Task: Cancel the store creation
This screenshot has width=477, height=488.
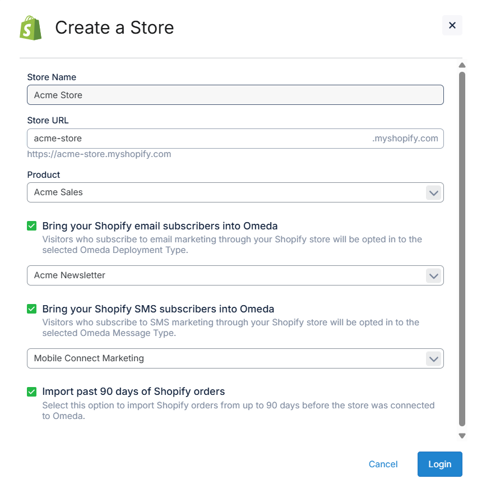Action: click(383, 464)
